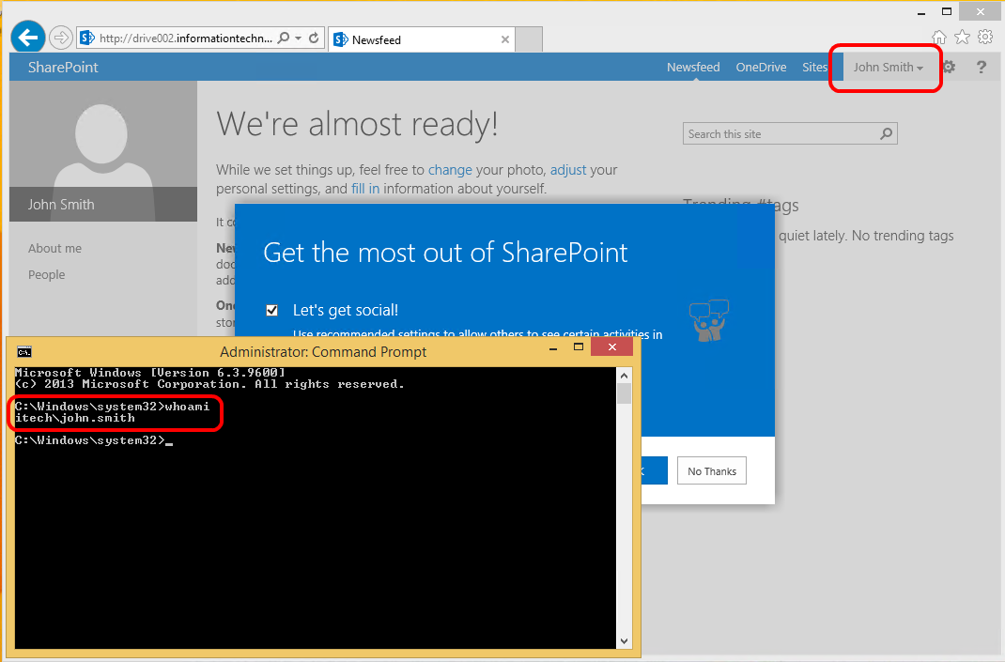Click the John Smith profile picture
Image resolution: width=1005 pixels, height=662 pixels.
point(103,151)
